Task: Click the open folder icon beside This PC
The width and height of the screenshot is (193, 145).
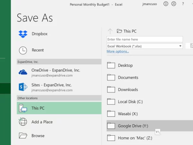Action: 119,31
